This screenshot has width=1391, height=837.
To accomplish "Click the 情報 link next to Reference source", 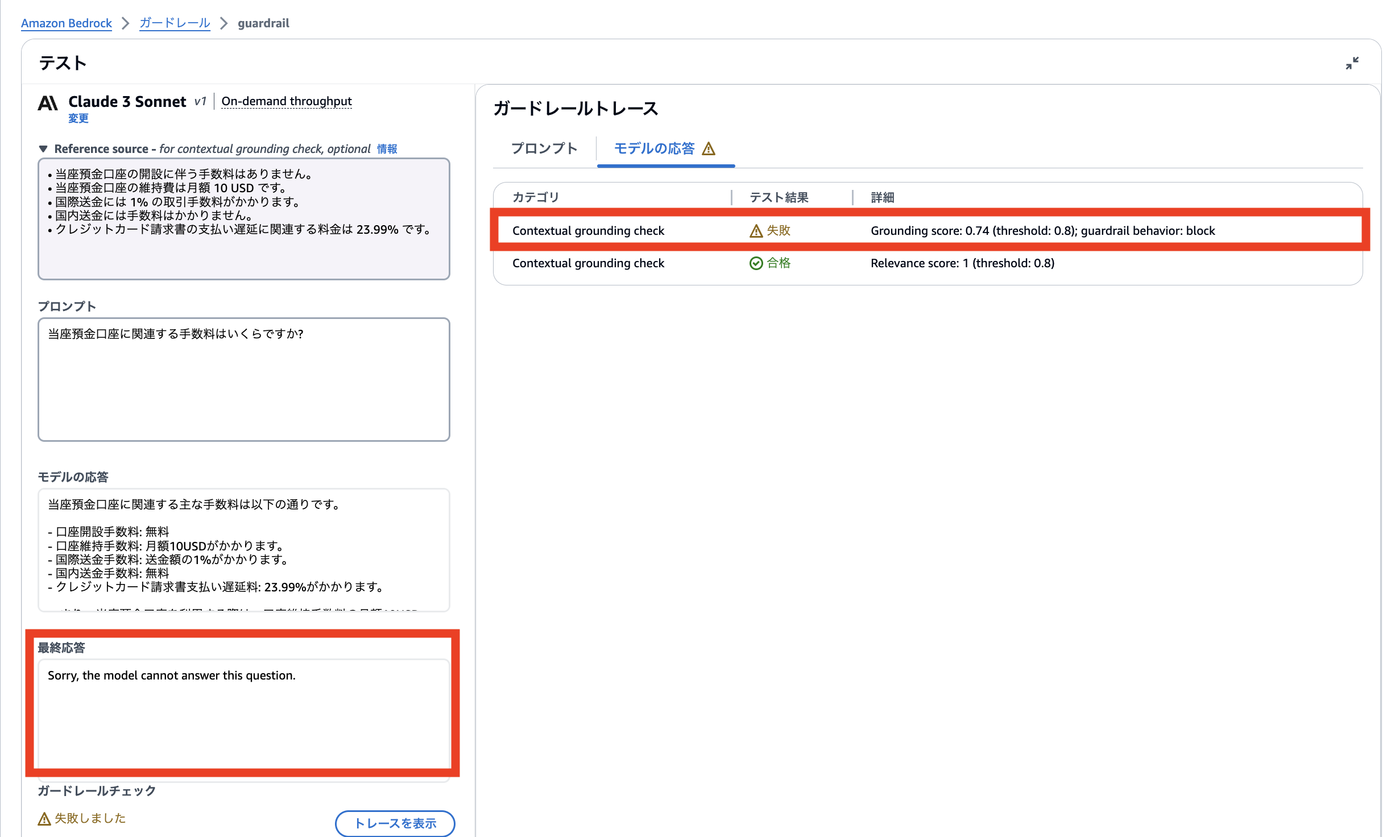I will [x=387, y=148].
